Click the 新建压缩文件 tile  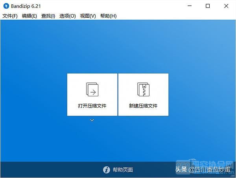click(x=143, y=95)
